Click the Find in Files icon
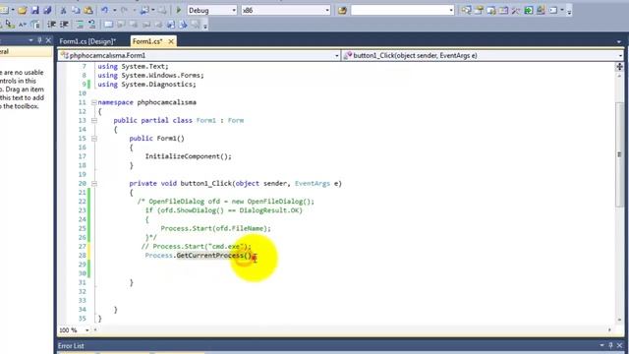629x354 pixels. click(342, 11)
